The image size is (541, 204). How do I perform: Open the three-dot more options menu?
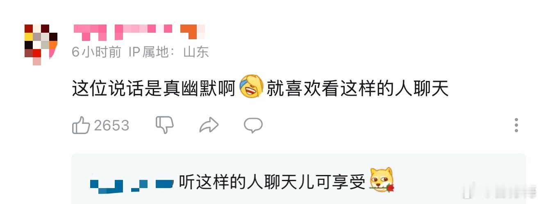[x=516, y=125]
